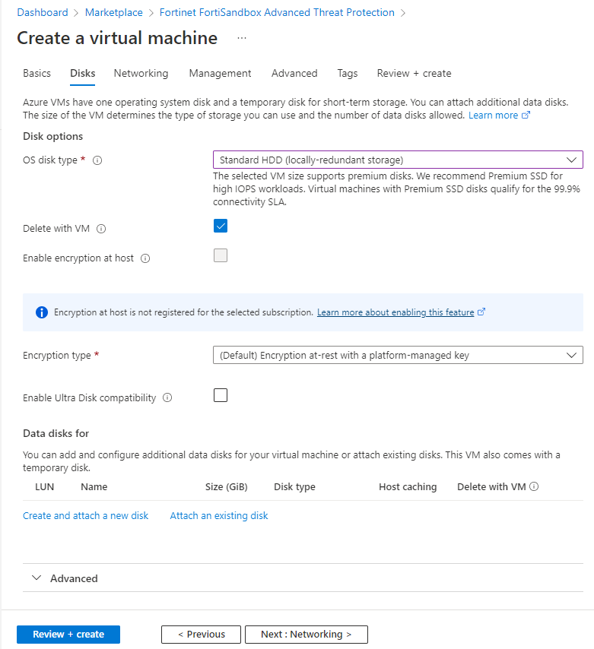Click info icon for Enable encryption at host
The height and width of the screenshot is (649, 594).
(x=145, y=258)
